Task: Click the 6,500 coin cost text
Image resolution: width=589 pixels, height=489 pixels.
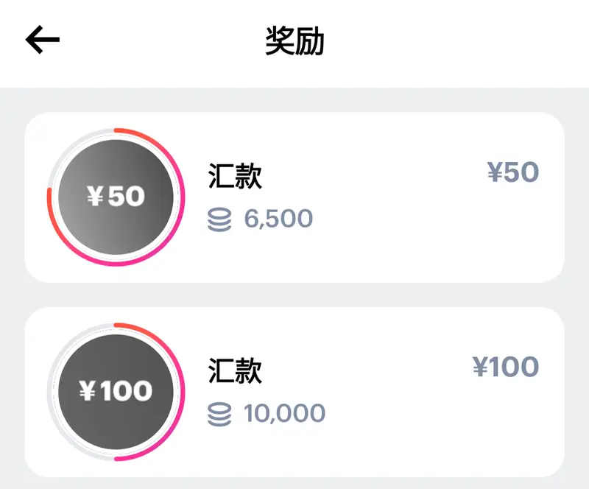Action: (278, 219)
